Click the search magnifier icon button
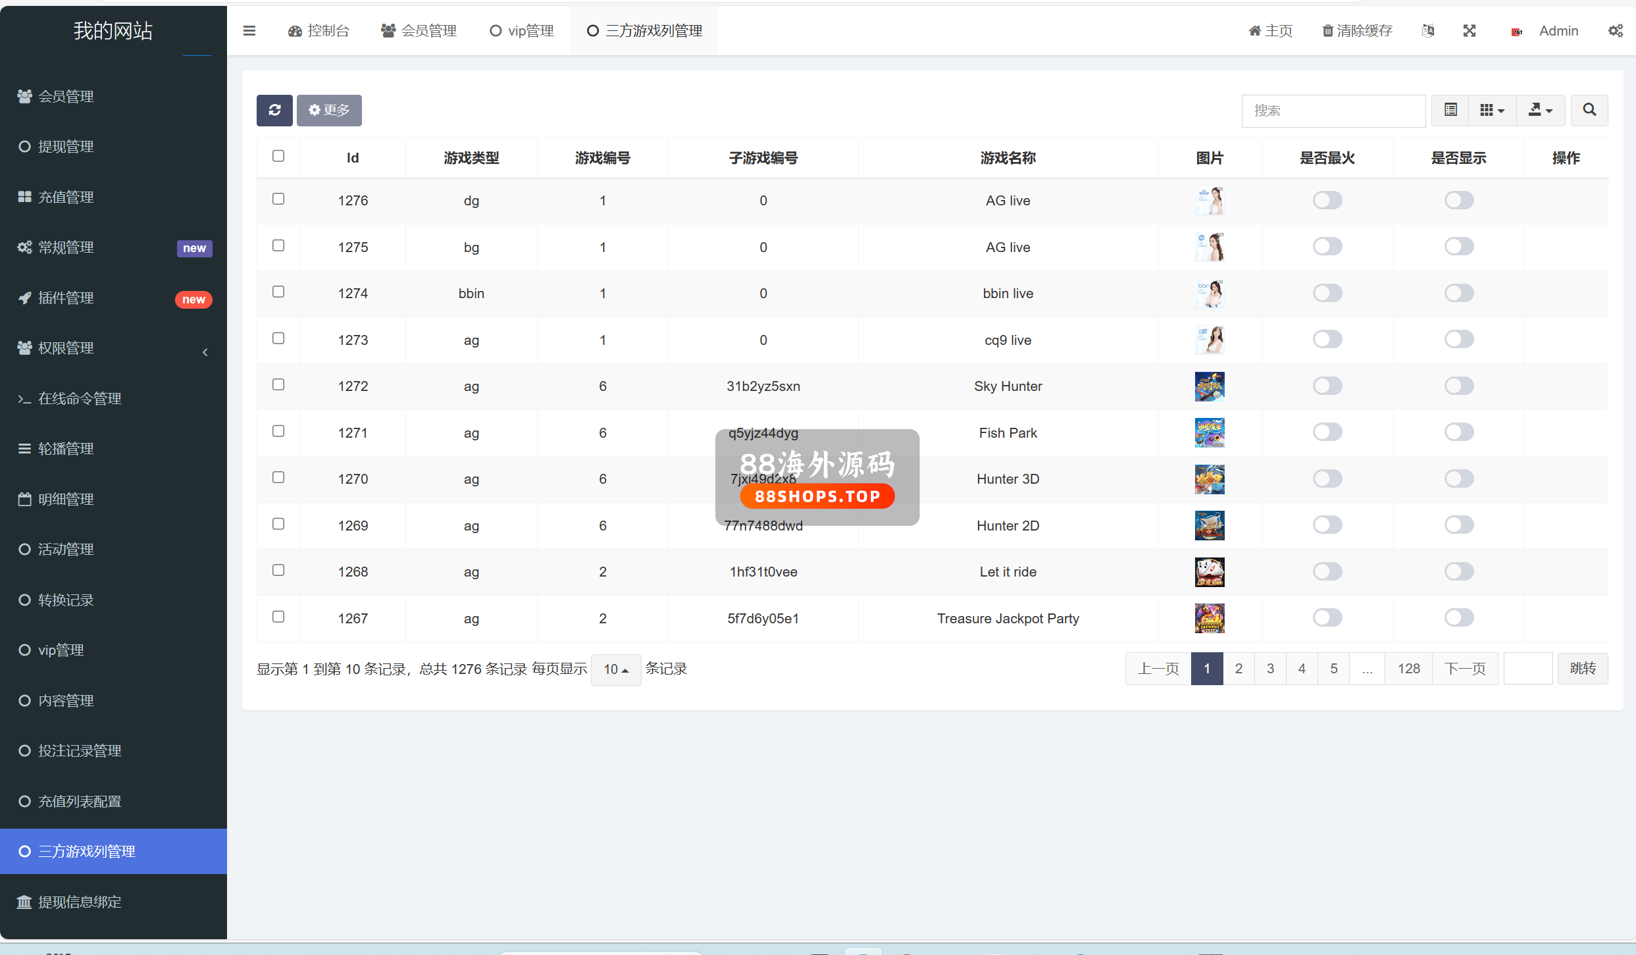This screenshot has width=1636, height=955. click(1589, 110)
